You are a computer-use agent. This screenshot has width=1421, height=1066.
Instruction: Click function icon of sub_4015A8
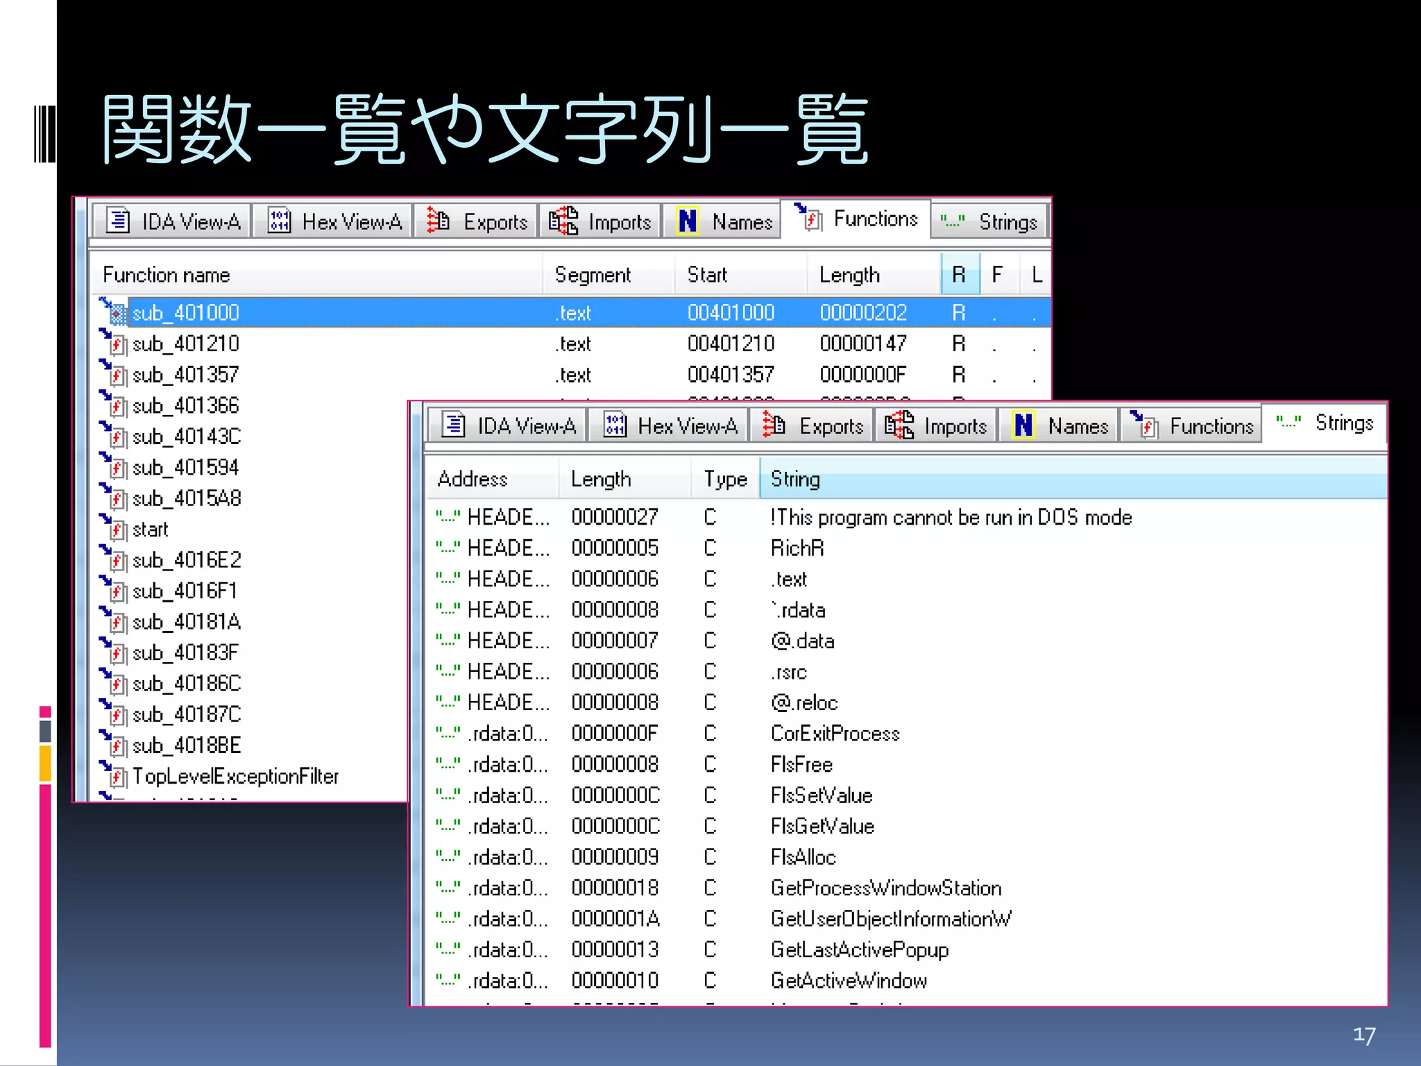(114, 498)
